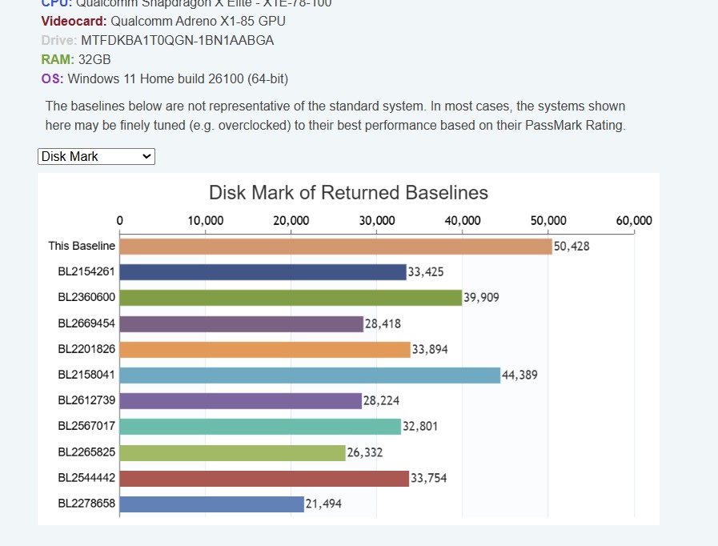
Task: Click the BL2158041 baseline label
Action: 86,375
